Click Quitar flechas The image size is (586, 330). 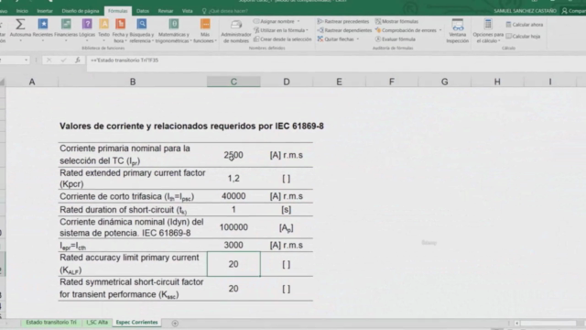point(336,38)
